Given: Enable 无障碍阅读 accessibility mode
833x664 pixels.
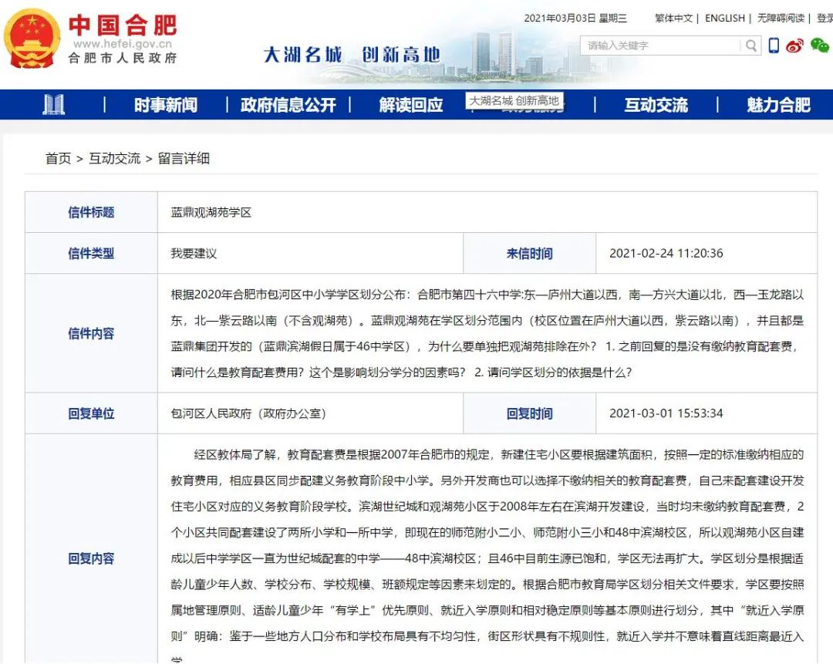Looking at the screenshot, I should coord(781,19).
